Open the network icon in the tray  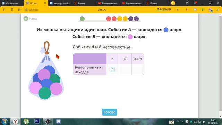pos(199,122)
